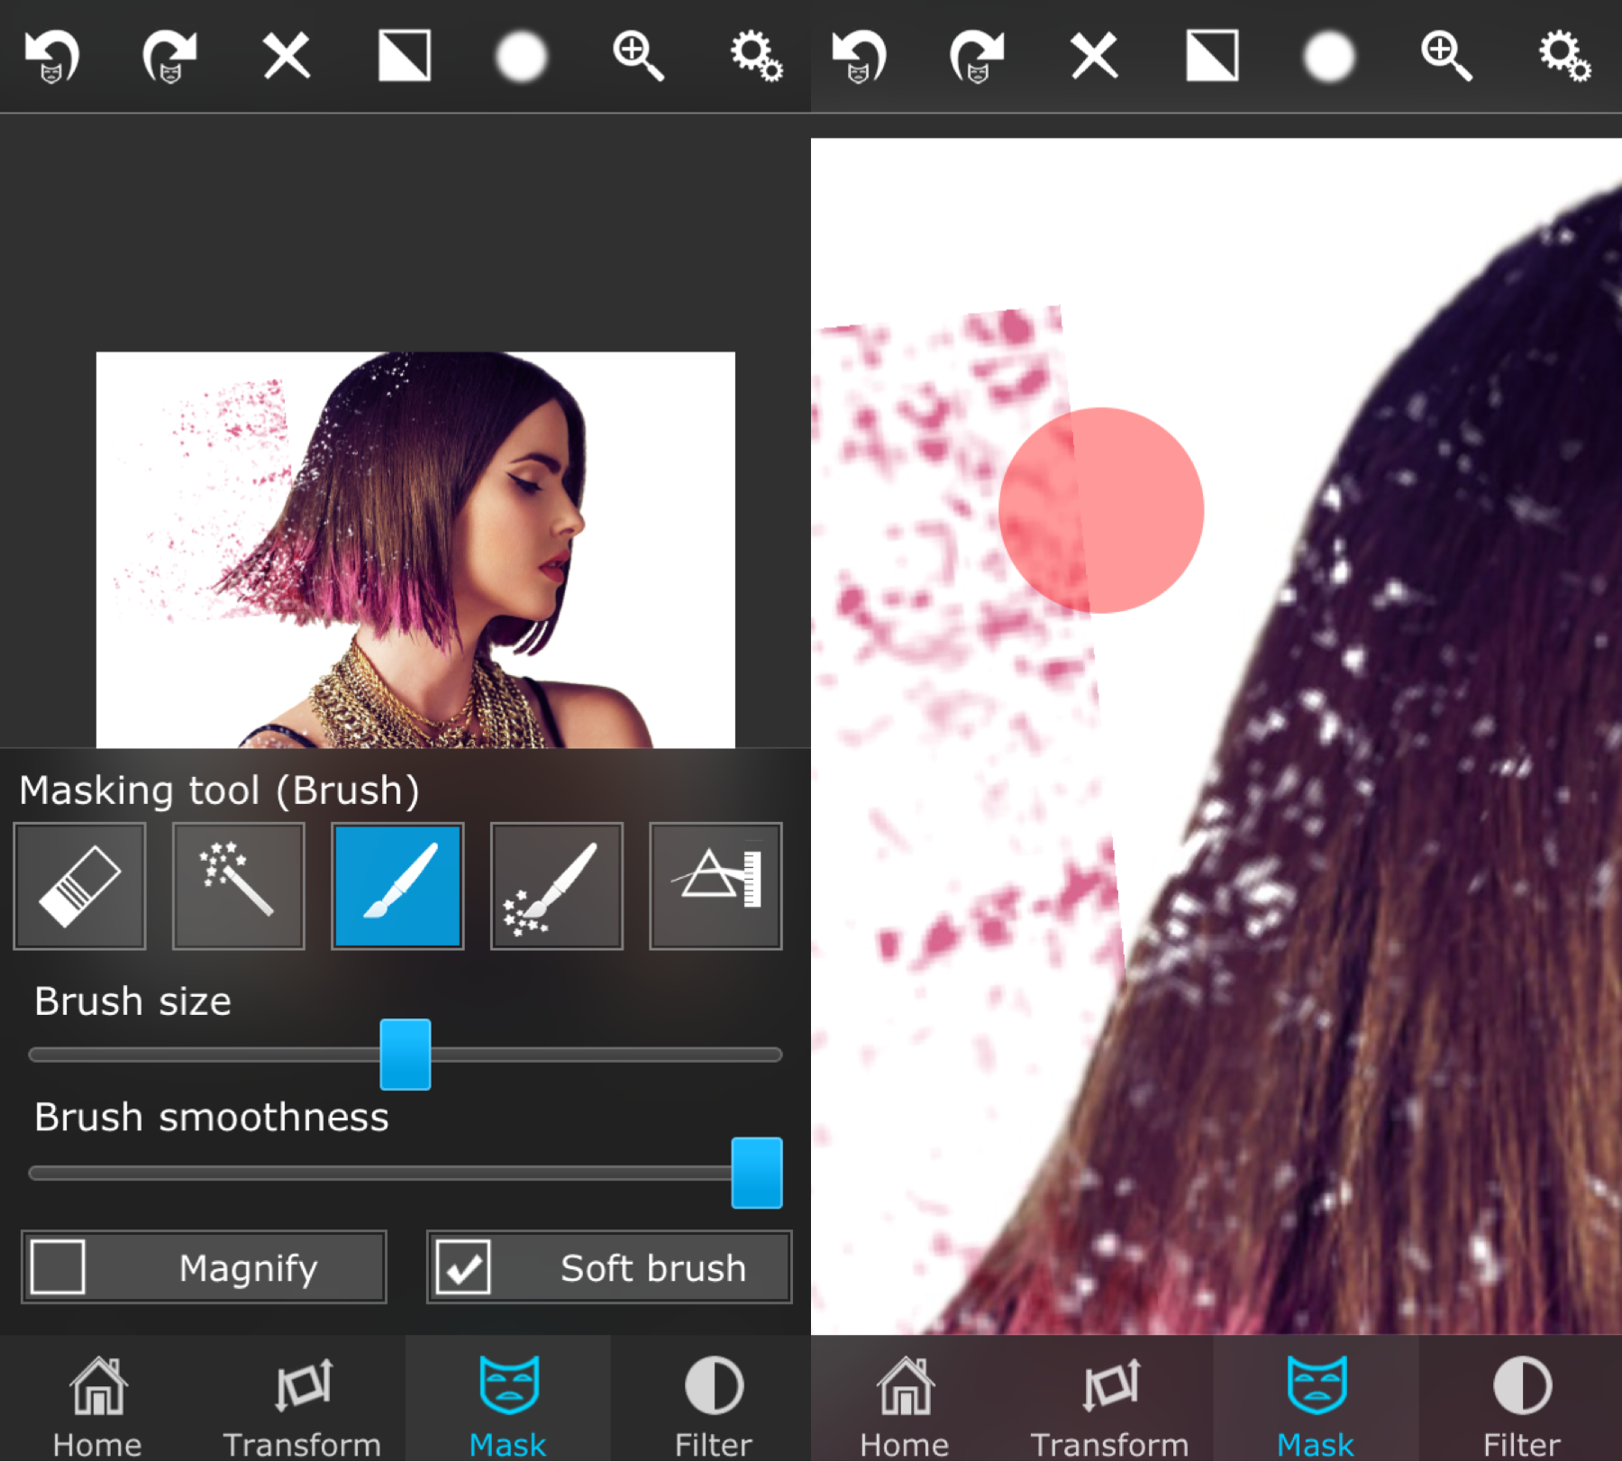Click the Brush smoothness slider handle
Image resolution: width=1622 pixels, height=1462 pixels.
coord(757,1173)
